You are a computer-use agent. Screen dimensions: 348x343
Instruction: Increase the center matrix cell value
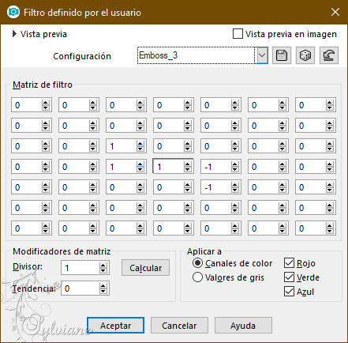pyautogui.click(x=187, y=164)
